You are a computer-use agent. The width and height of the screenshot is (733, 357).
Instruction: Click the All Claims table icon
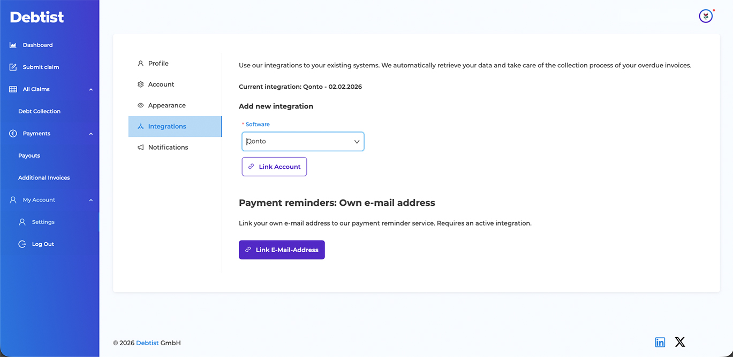(13, 89)
